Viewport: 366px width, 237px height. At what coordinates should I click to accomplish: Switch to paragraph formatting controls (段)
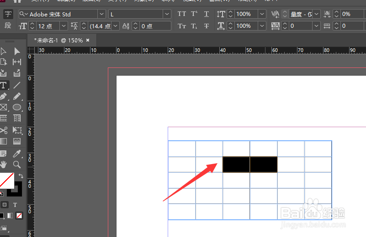pos(8,26)
